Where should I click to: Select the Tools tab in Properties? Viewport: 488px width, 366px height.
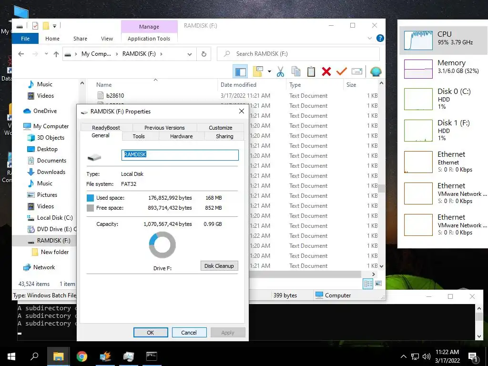[x=139, y=136]
